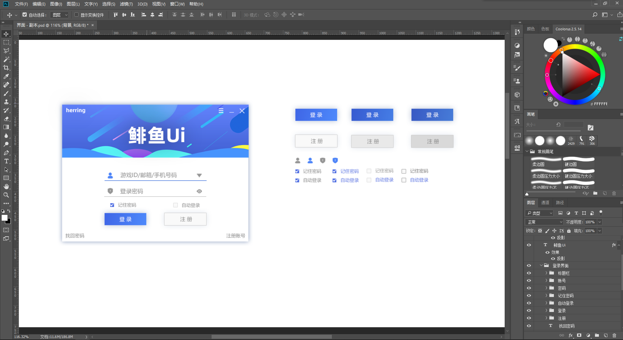Select the 登录 group layer row
This screenshot has height=340, width=623.
(572, 311)
